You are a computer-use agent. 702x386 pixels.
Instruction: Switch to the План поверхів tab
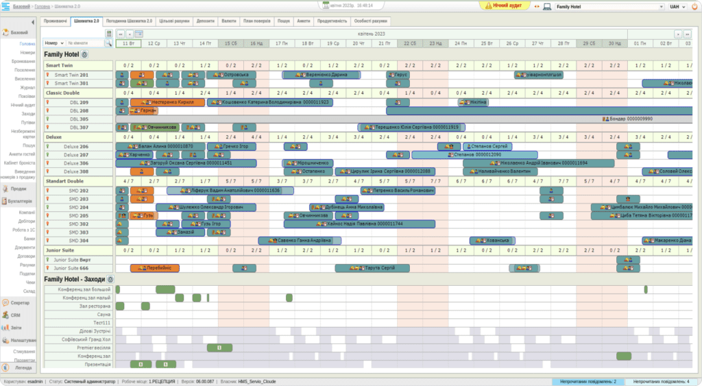tap(256, 21)
